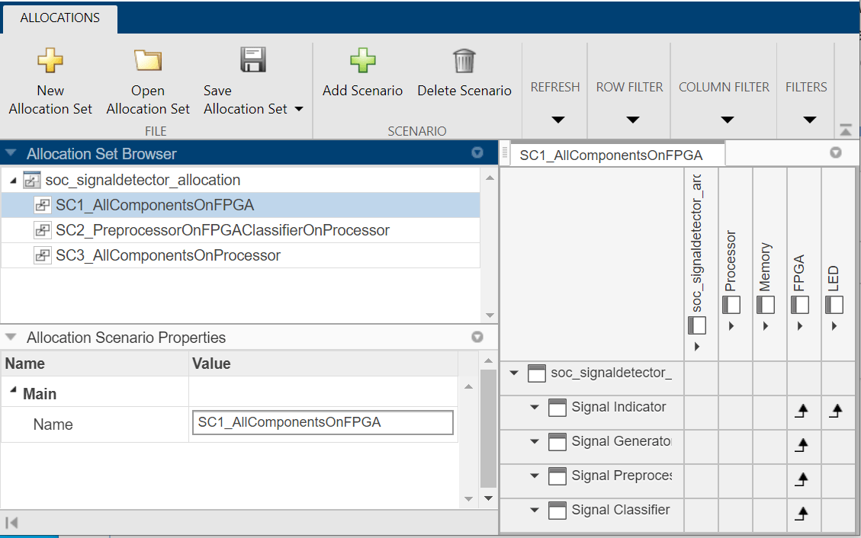Open the Save Allocation Set dropdown arrow
861x538 pixels.
299,109
